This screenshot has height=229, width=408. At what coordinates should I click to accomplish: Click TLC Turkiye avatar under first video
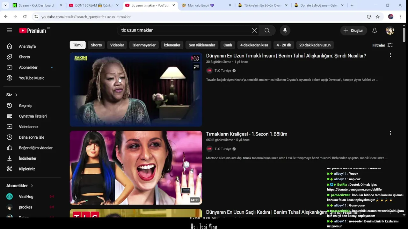(209, 71)
